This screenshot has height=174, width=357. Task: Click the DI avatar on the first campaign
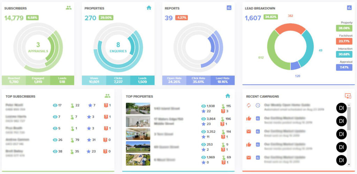(341, 108)
